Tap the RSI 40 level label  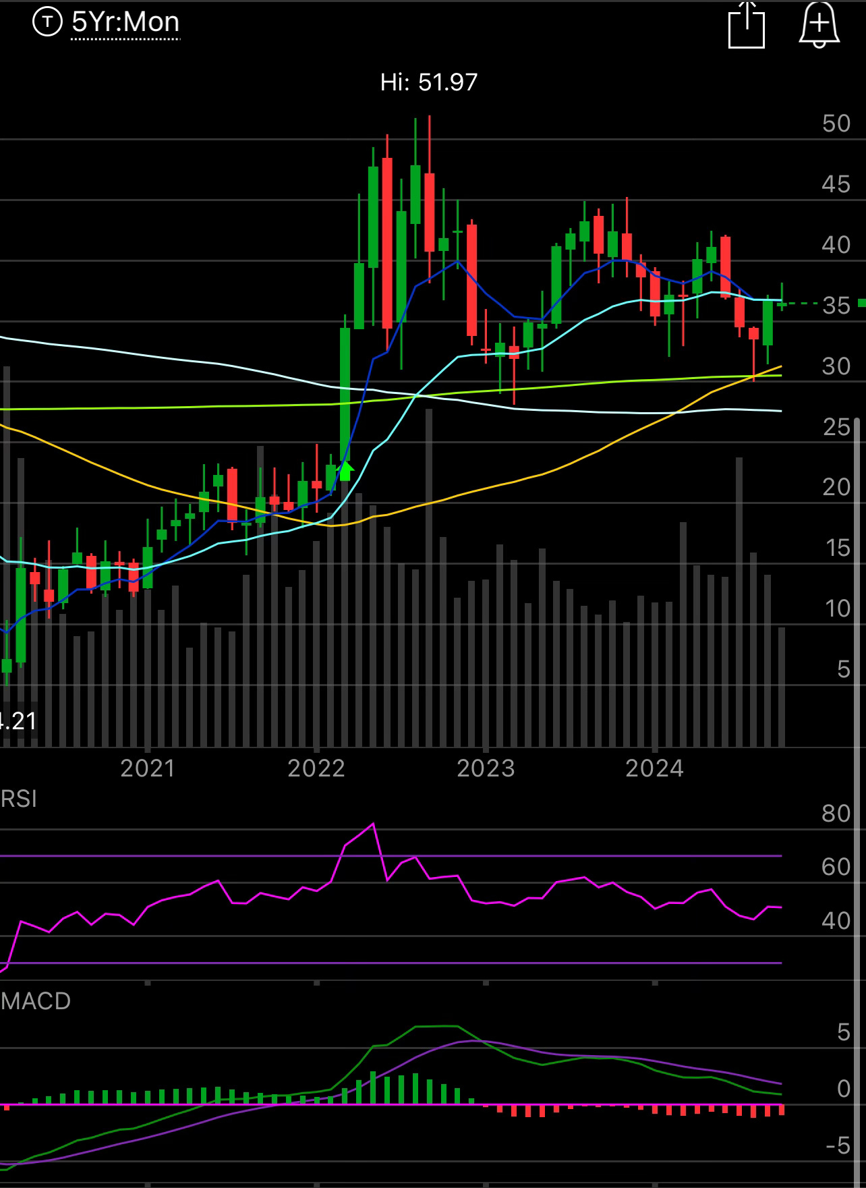click(x=836, y=921)
